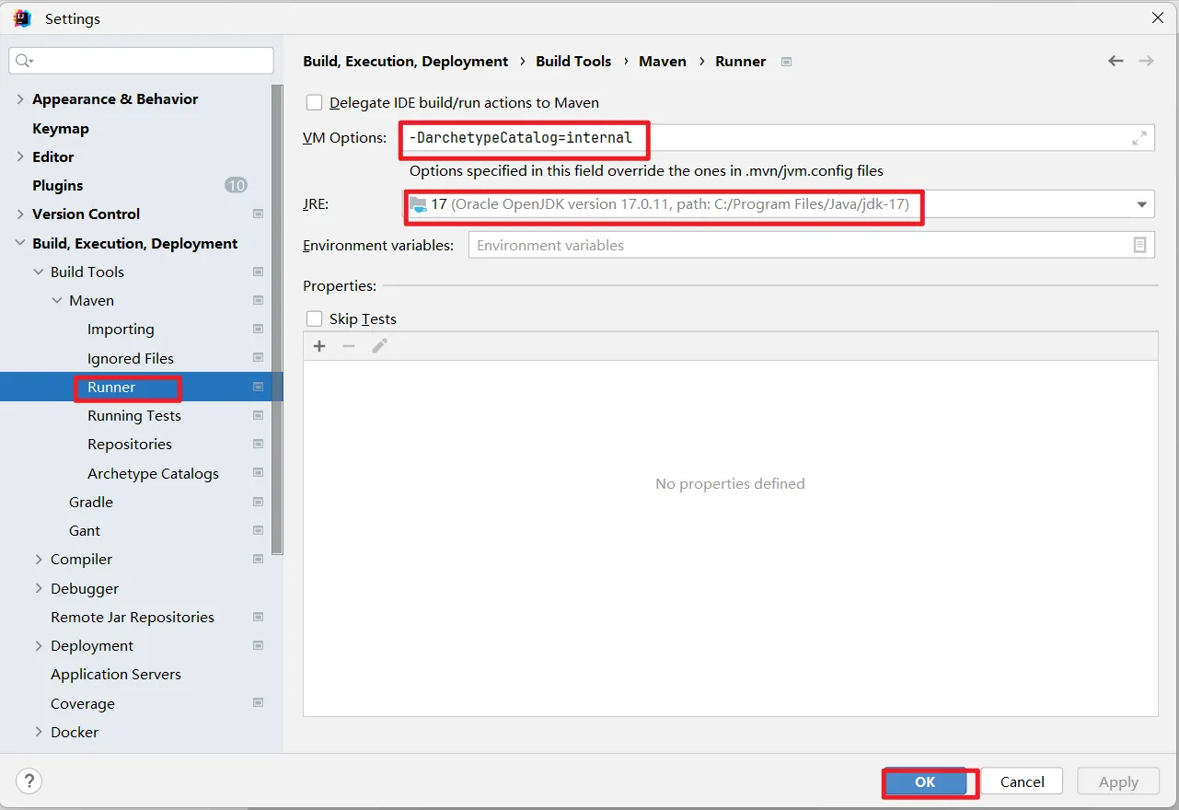Expand the Compiler node

(x=39, y=560)
